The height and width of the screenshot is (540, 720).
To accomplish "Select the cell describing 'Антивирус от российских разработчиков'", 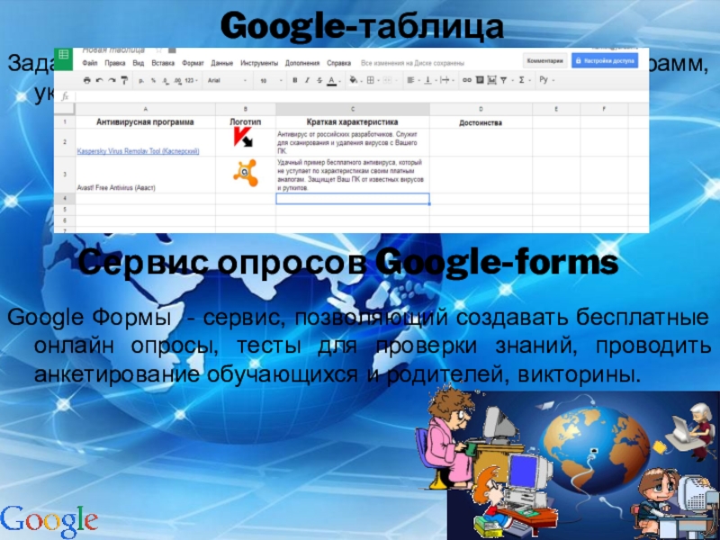I will 353,142.
